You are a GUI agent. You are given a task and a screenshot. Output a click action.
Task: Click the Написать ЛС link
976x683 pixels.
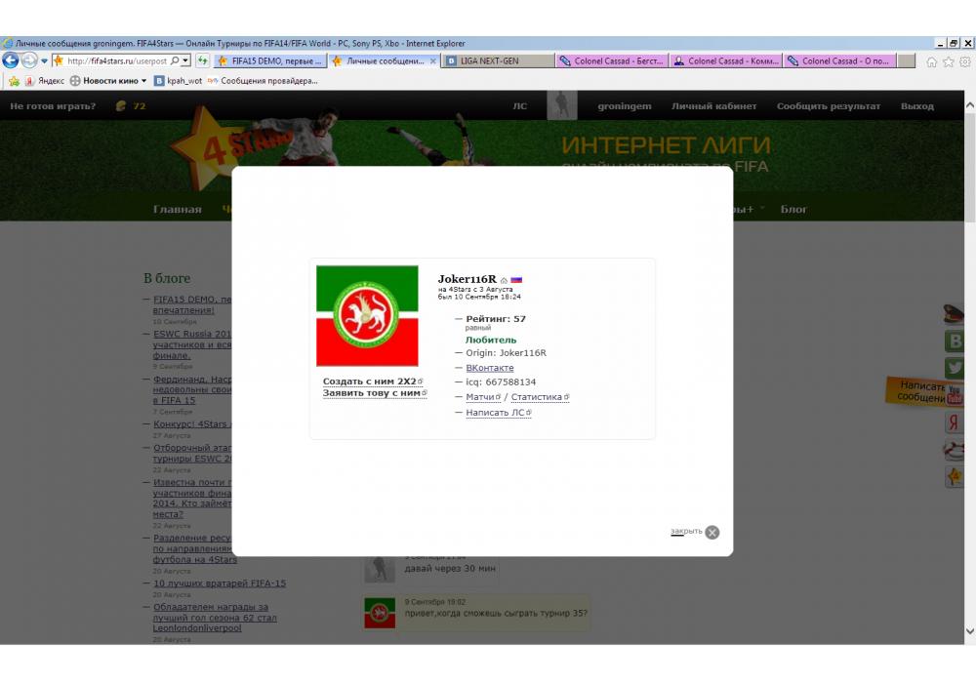496,413
